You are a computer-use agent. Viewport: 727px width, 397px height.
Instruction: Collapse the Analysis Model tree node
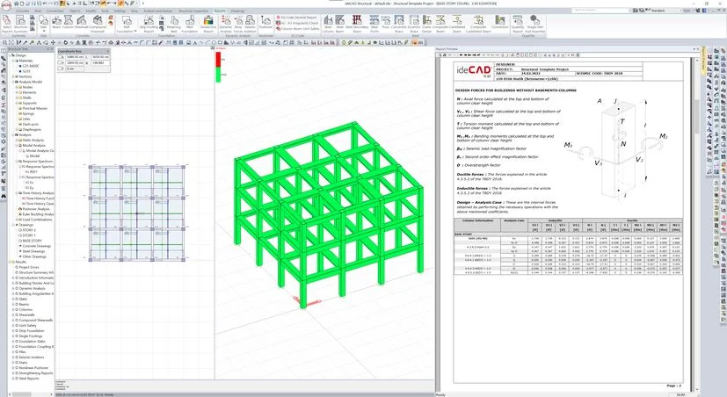pyautogui.click(x=13, y=82)
